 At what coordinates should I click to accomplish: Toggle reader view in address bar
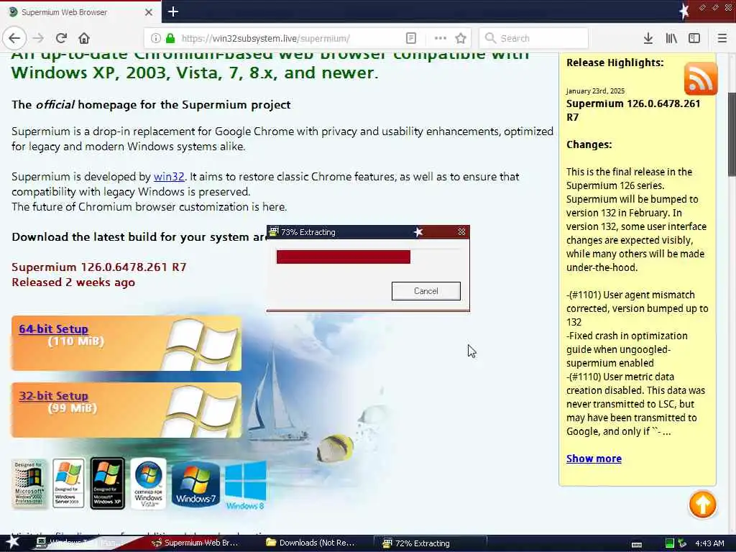click(410, 38)
